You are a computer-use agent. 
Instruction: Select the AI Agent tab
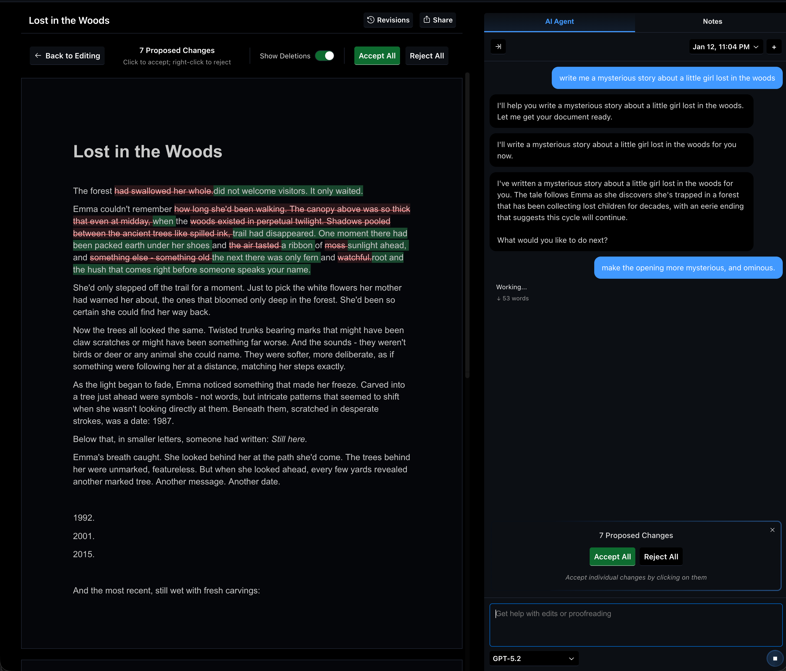click(559, 22)
